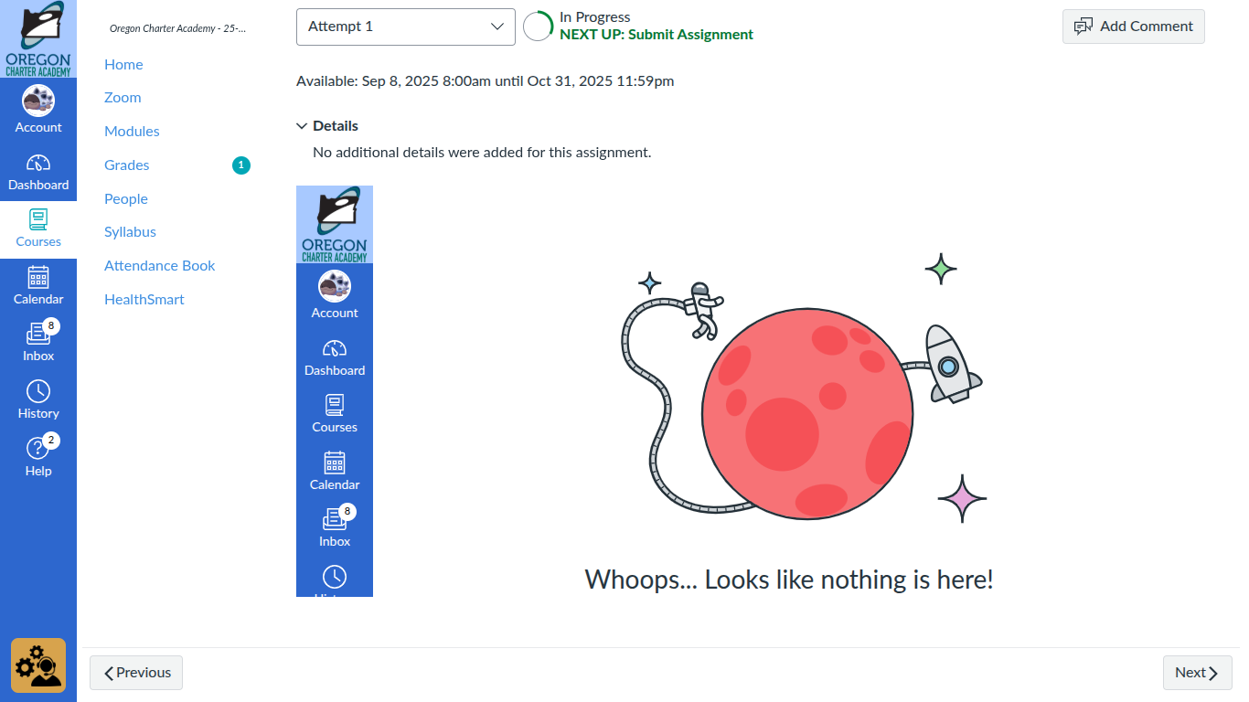
Task: Open History in the global navigation
Action: [x=38, y=401]
